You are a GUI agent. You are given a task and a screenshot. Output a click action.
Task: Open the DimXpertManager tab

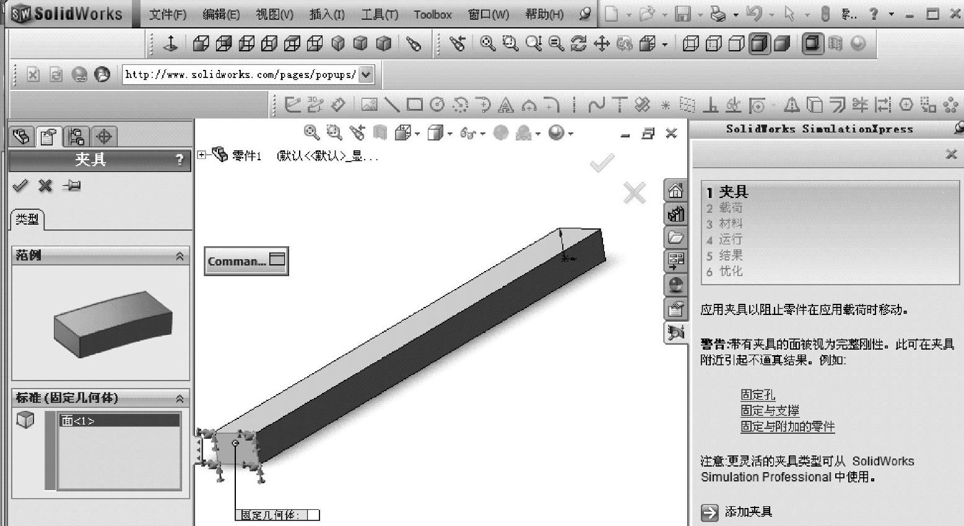(104, 136)
